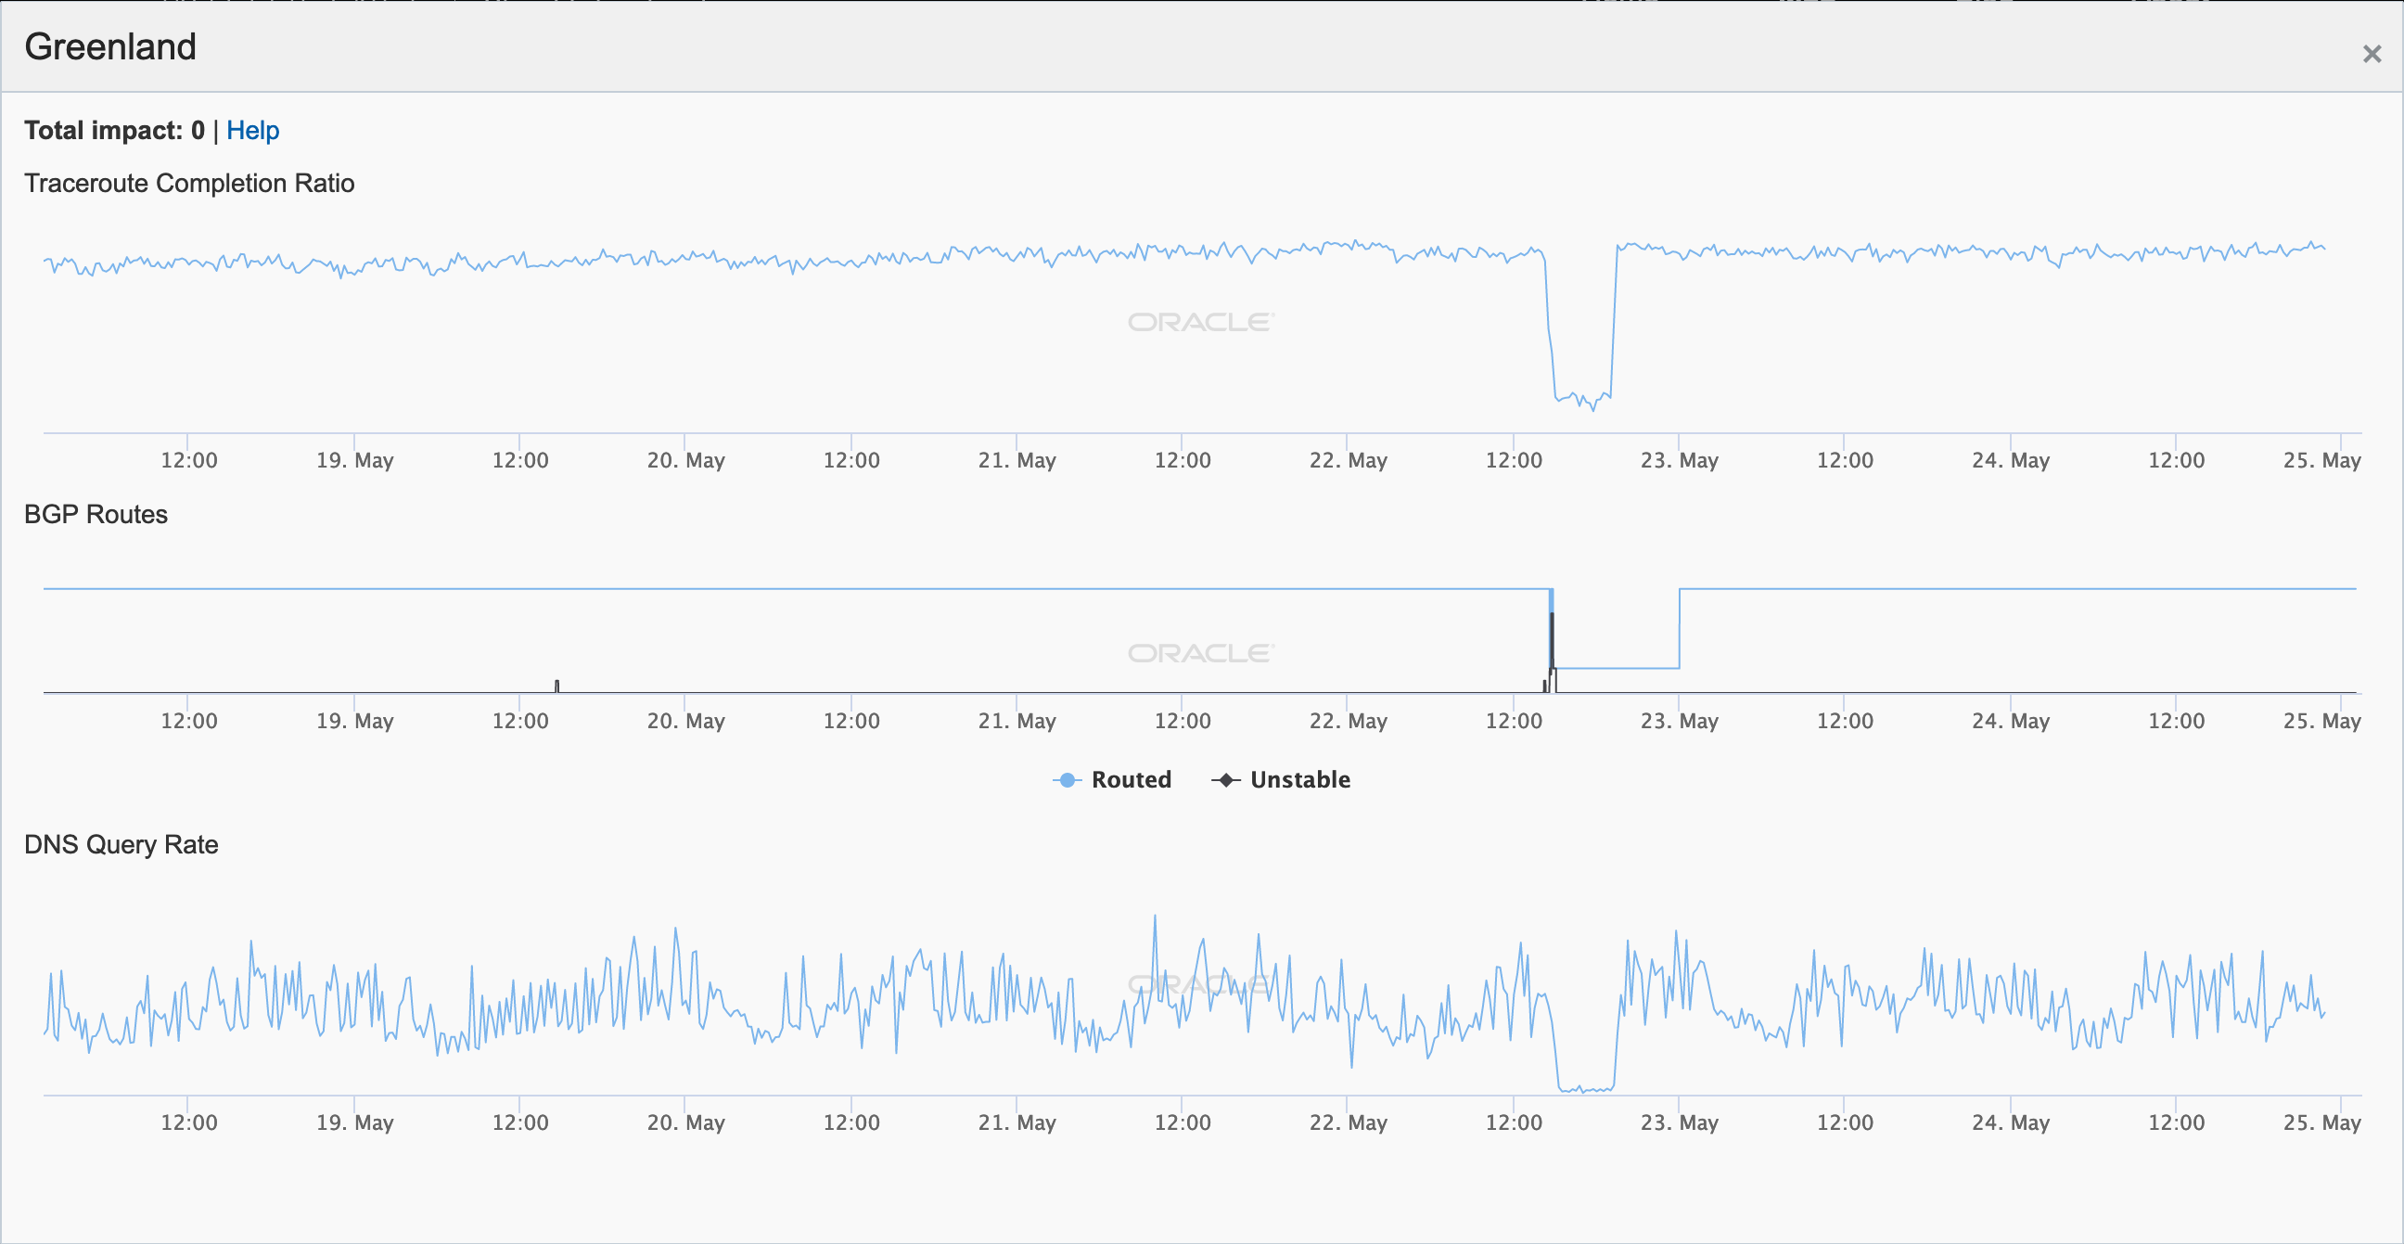Click the 22. May label on BGP axis

coord(1348,721)
